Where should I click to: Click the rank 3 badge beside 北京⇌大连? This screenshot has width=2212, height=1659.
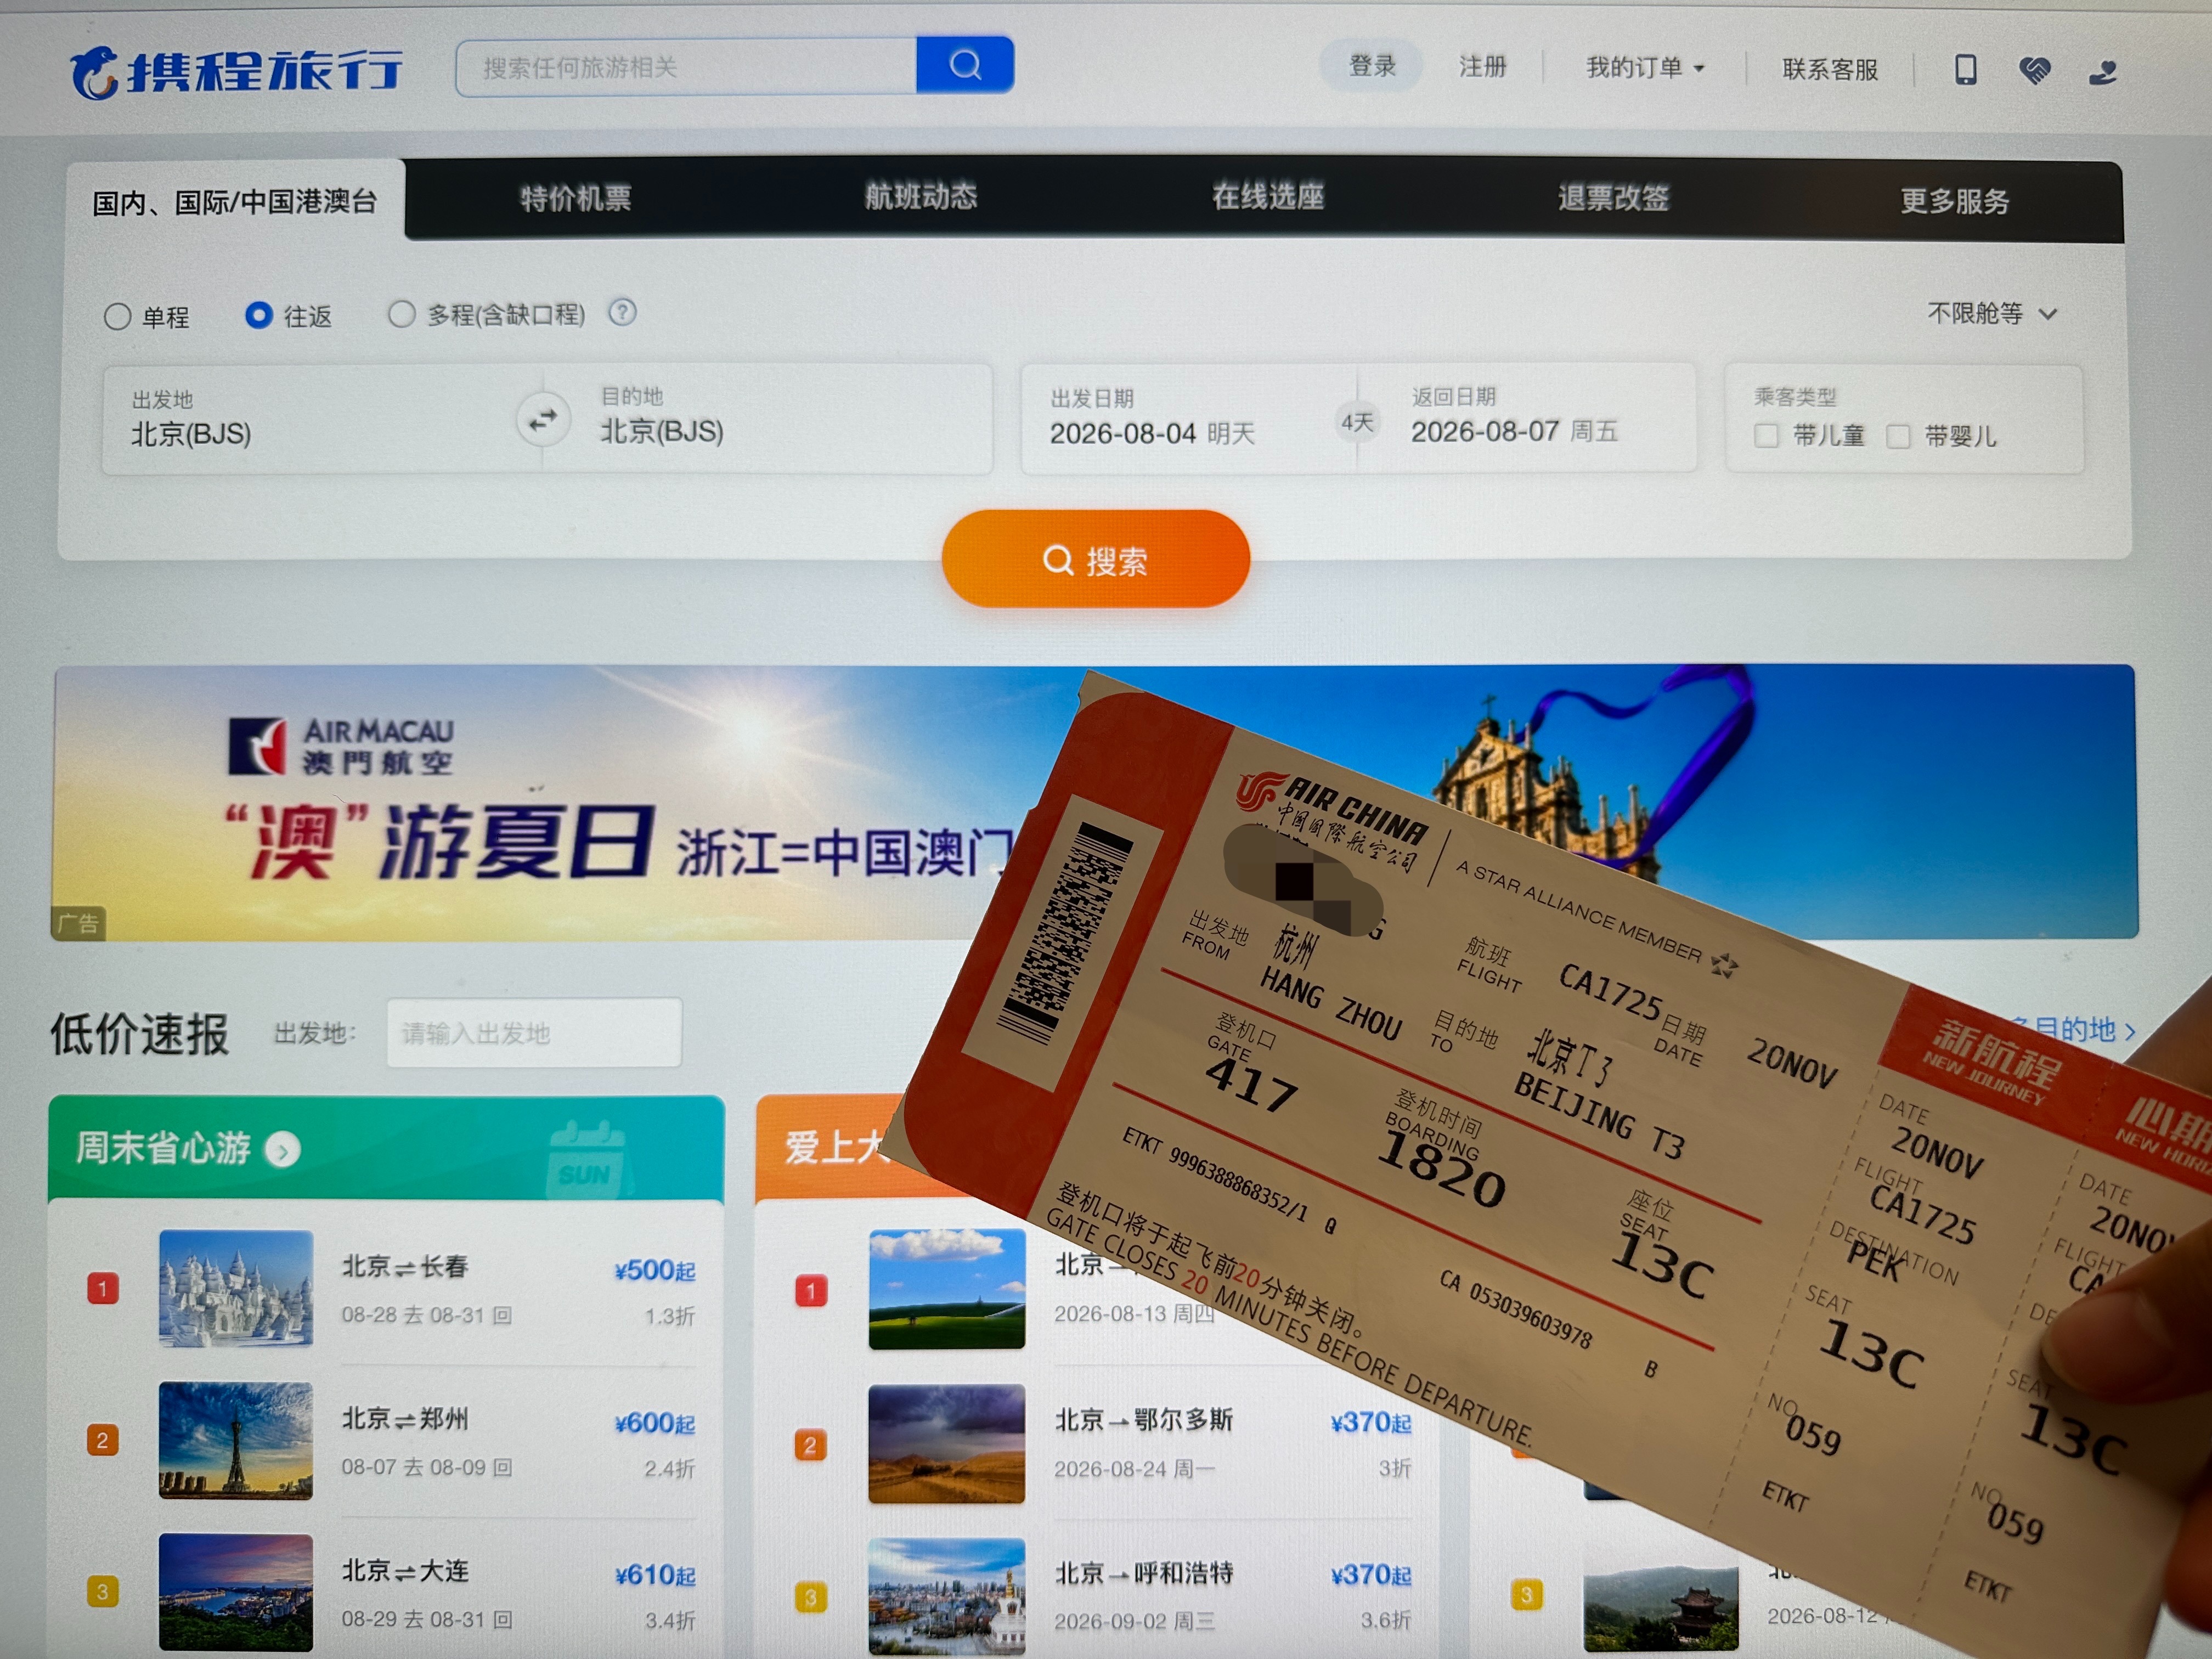tap(103, 1591)
